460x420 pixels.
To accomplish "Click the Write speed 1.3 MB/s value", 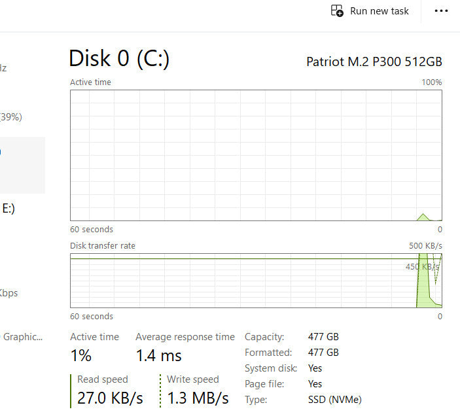I will (x=198, y=398).
